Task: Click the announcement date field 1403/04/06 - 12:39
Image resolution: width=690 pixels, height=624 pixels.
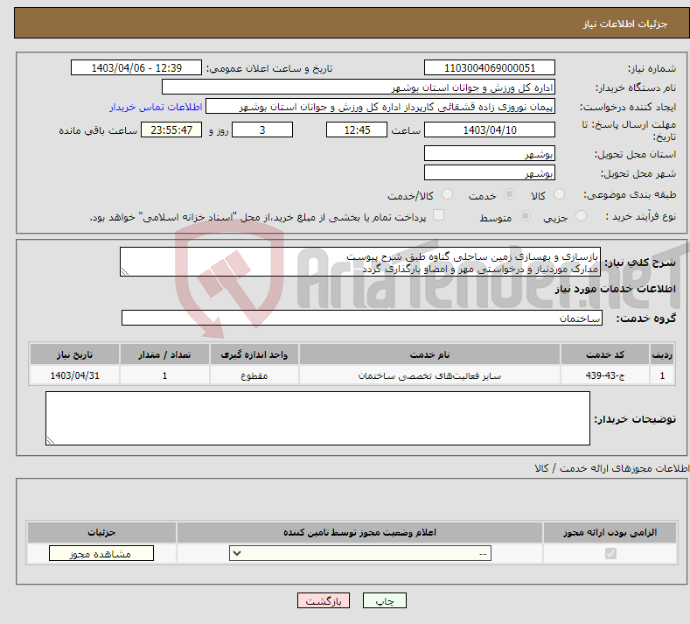Action: 136,67
